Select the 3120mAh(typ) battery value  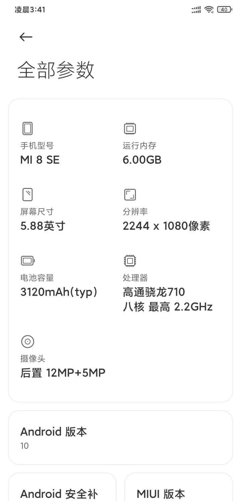tap(59, 292)
